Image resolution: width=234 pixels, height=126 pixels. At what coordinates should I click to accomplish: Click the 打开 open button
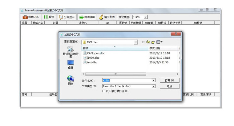click(169, 80)
